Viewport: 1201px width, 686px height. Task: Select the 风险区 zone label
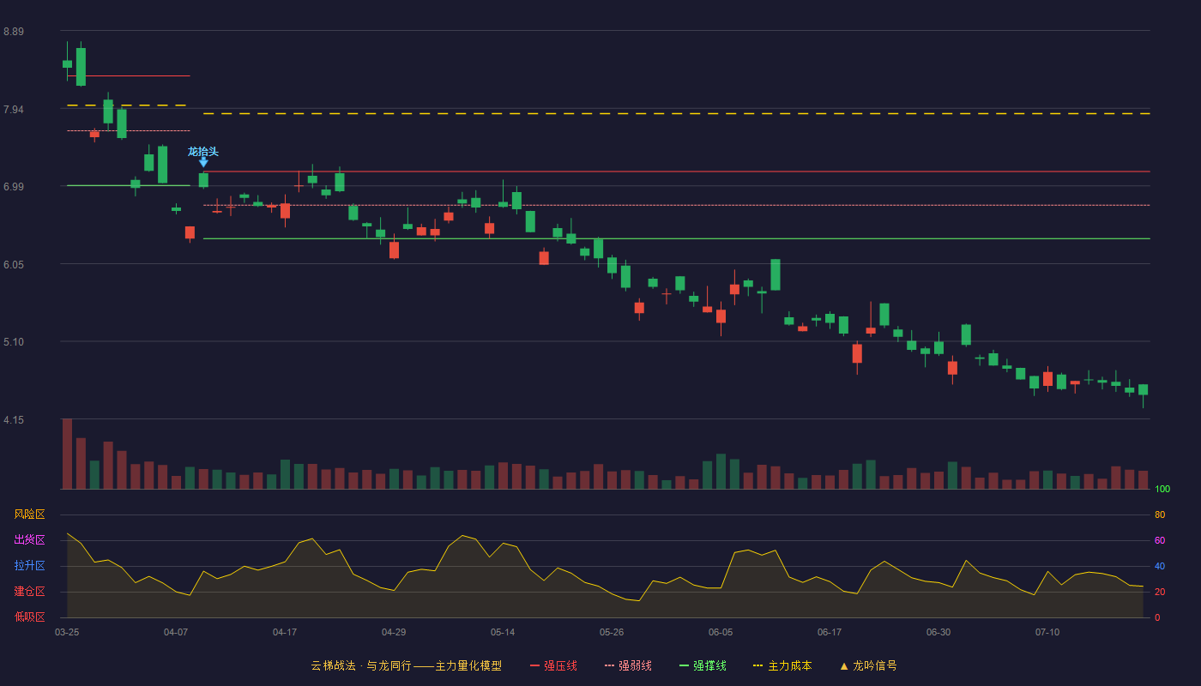click(29, 514)
